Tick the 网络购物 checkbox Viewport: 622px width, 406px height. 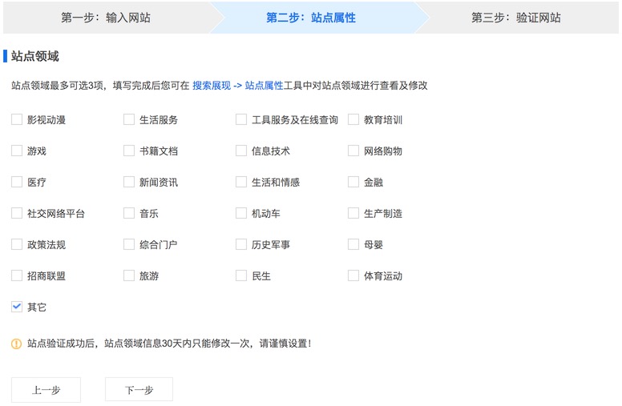(x=353, y=151)
